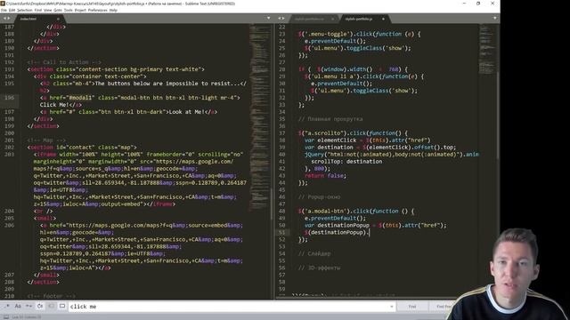Screen dimensions: 570x320
Task: Close the index.html tab
Action: pyautogui.click(x=58, y=19)
